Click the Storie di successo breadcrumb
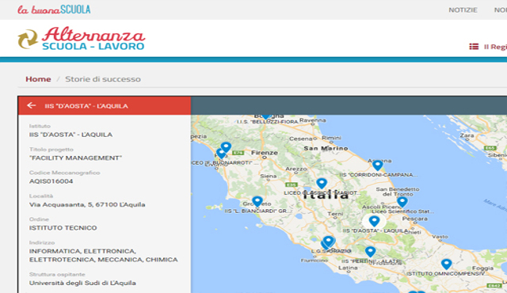 103,79
